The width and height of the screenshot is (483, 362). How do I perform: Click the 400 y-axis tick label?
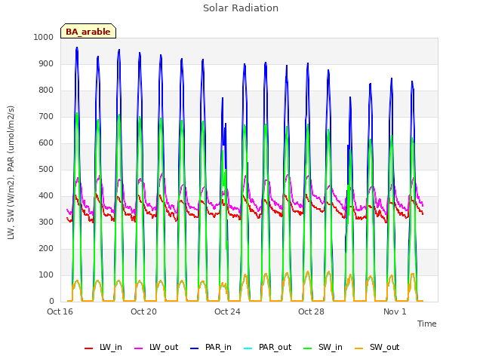pos(46,196)
